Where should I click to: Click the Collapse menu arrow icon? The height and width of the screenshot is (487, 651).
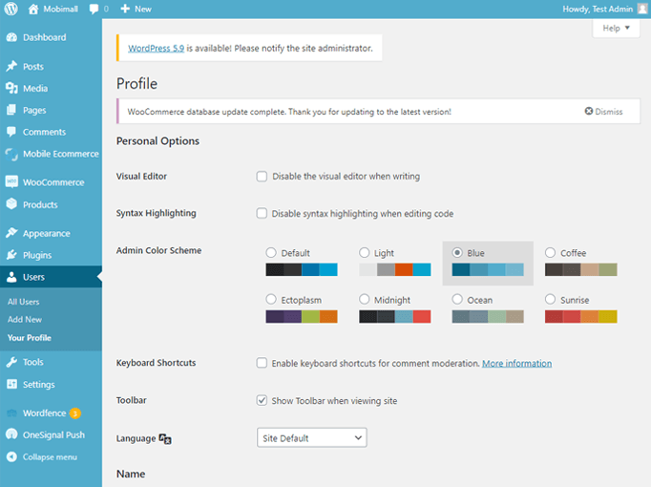pyautogui.click(x=11, y=457)
